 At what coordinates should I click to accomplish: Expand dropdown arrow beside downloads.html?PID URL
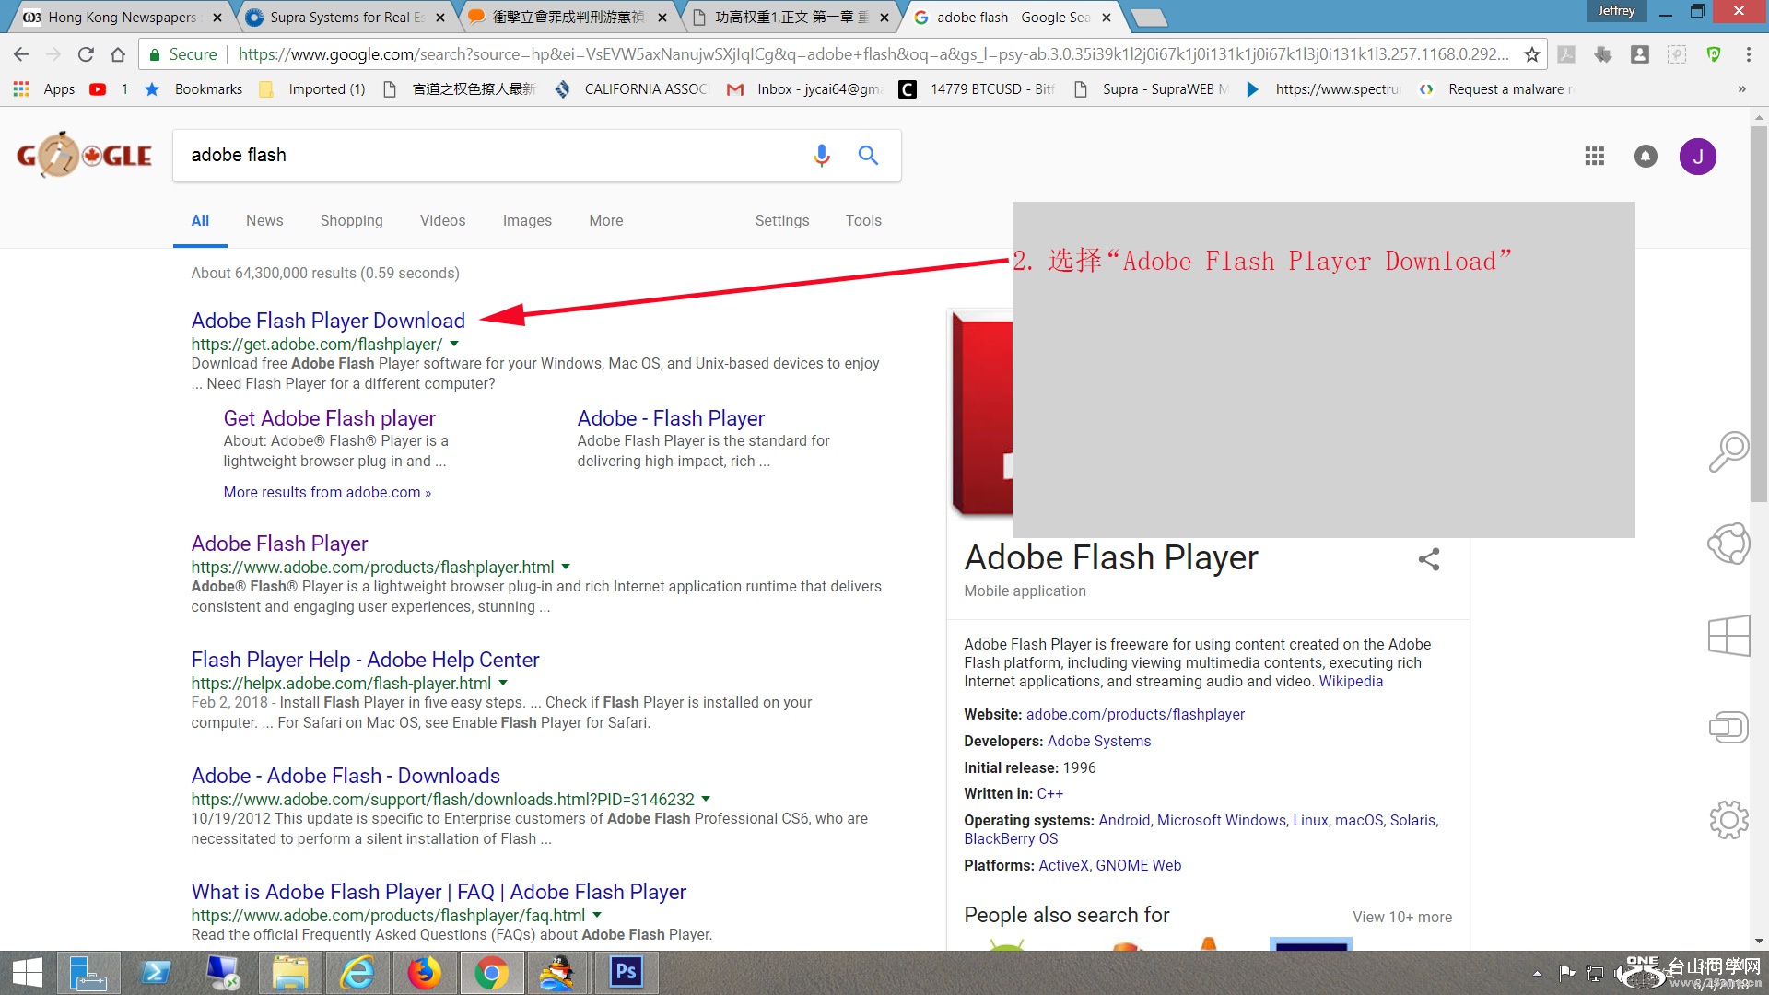click(x=706, y=799)
